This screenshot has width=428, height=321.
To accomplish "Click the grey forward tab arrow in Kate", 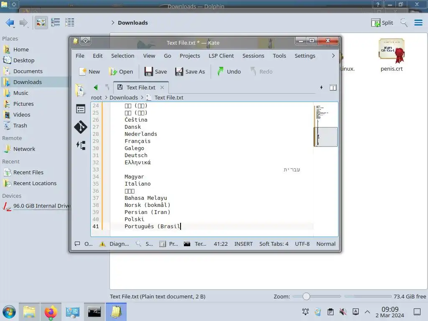I will click(107, 87).
